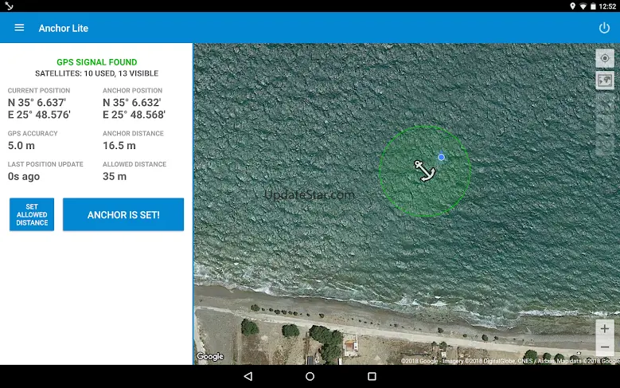Open the hamburger navigation menu
Screen dimensions: 620x388
19,28
